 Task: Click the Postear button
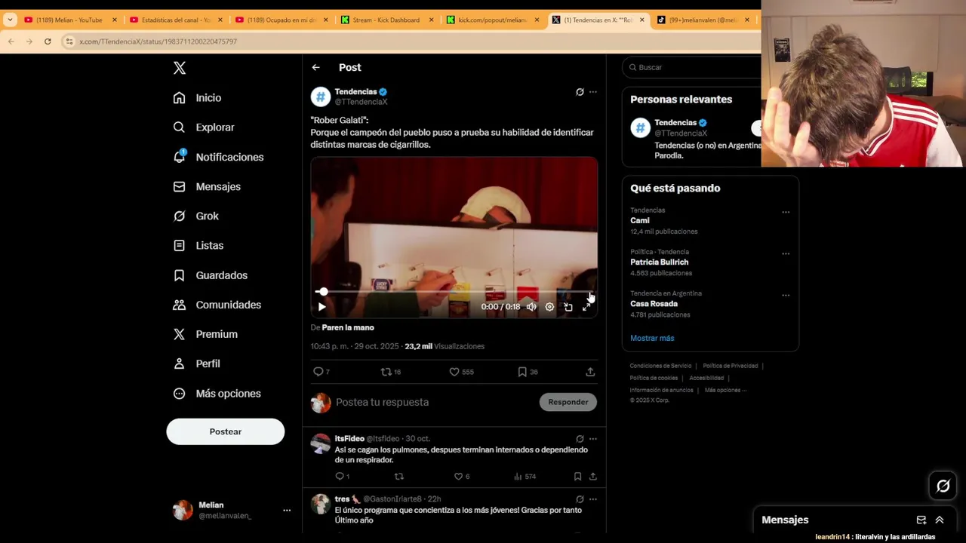[226, 431]
